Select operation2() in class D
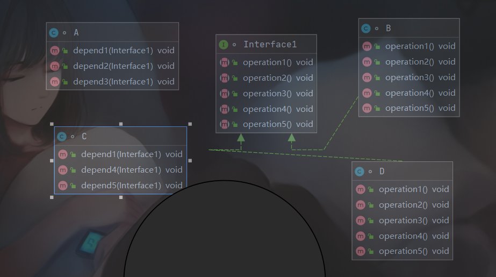 pos(402,205)
